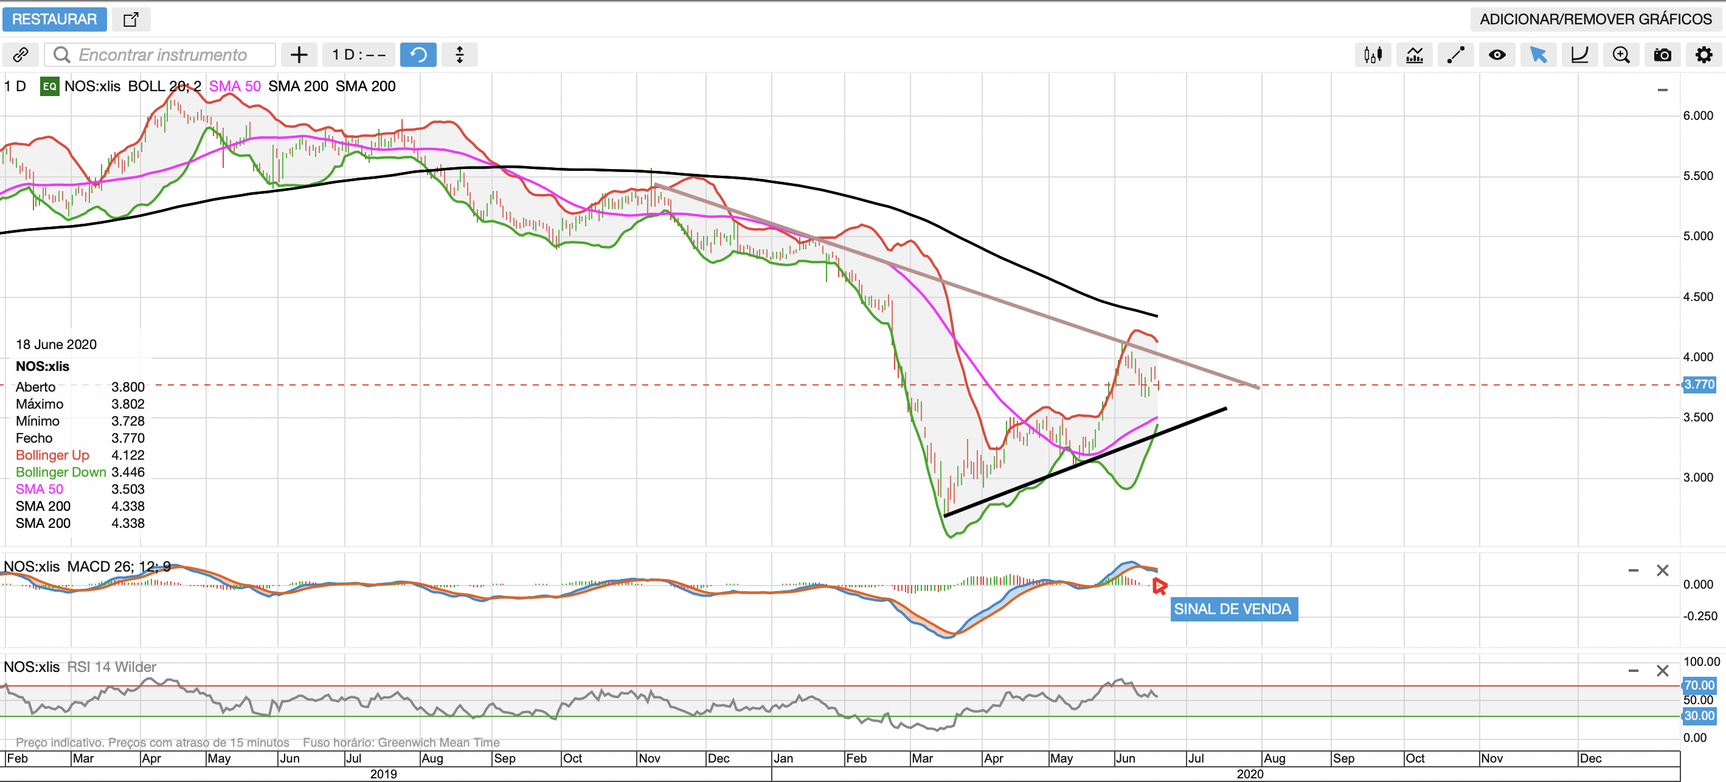Click the camera snapshot icon
The height and width of the screenshot is (782, 1726).
tap(1662, 55)
